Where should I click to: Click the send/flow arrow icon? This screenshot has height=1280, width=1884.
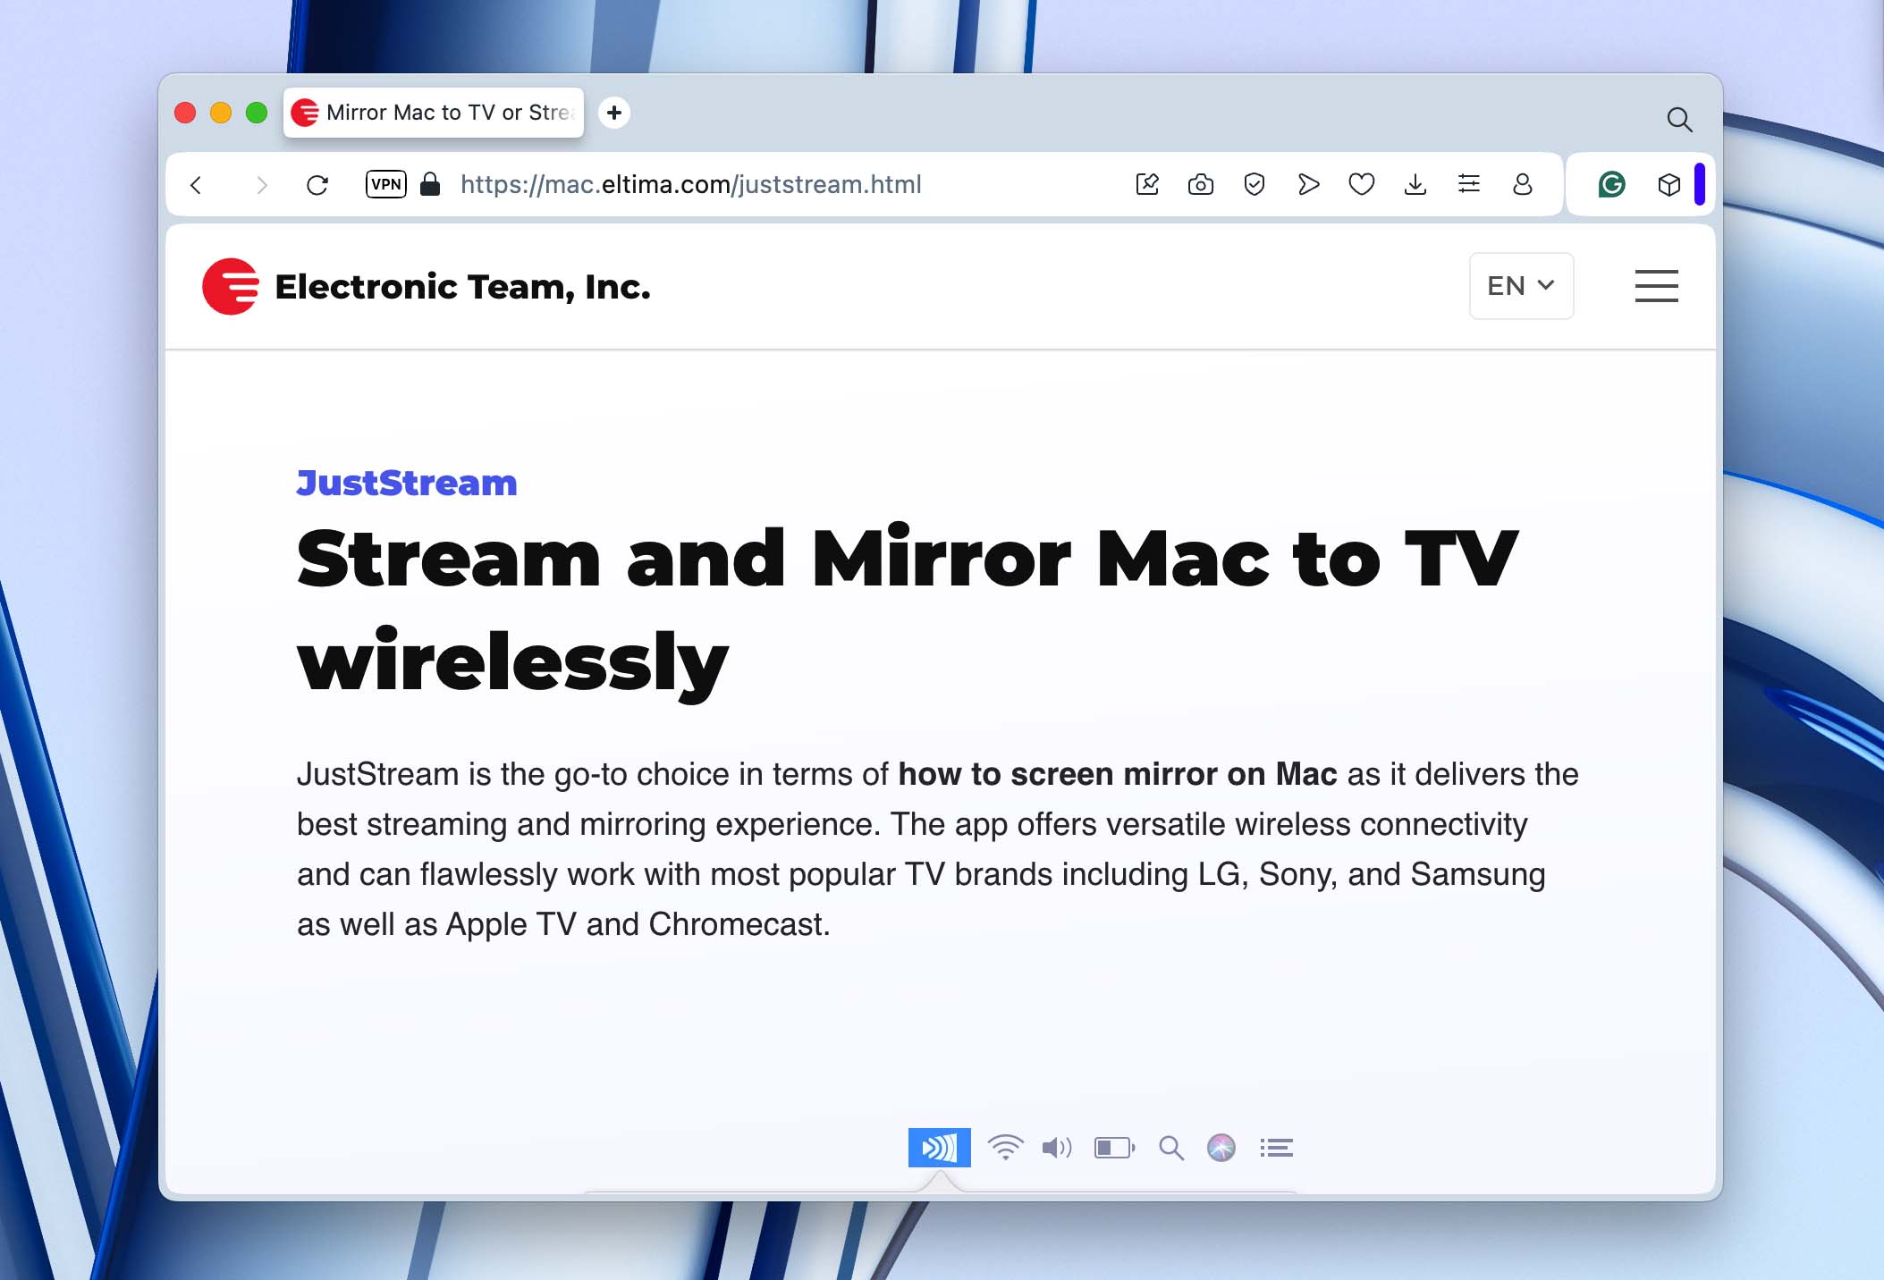(1307, 185)
